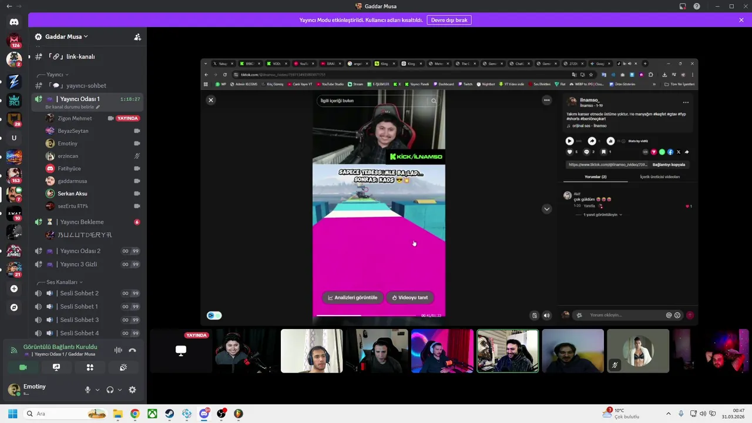Edit channel status pencil icon

(x=98, y=107)
